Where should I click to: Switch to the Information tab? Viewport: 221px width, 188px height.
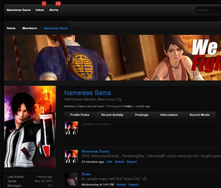(169, 115)
